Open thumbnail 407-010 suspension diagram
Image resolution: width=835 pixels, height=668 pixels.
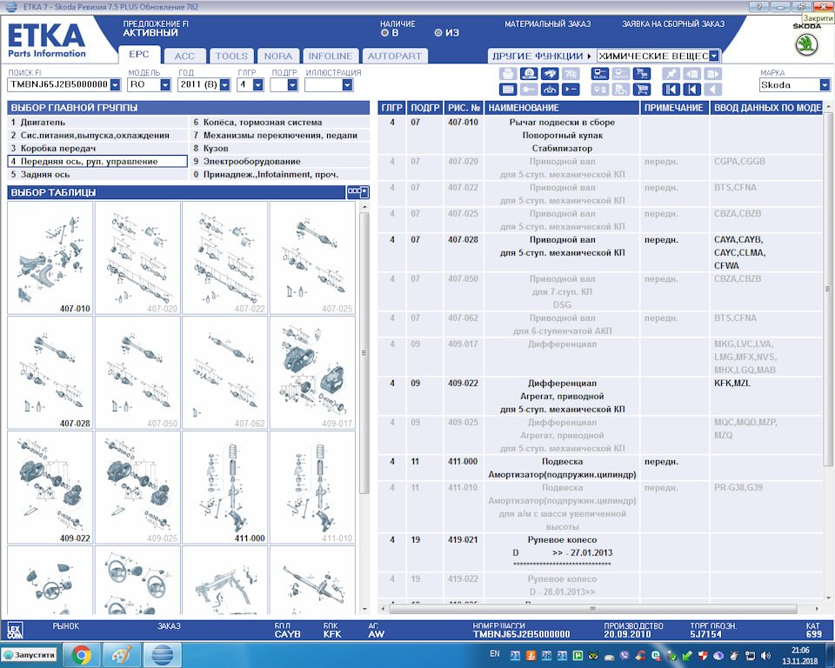click(x=50, y=257)
